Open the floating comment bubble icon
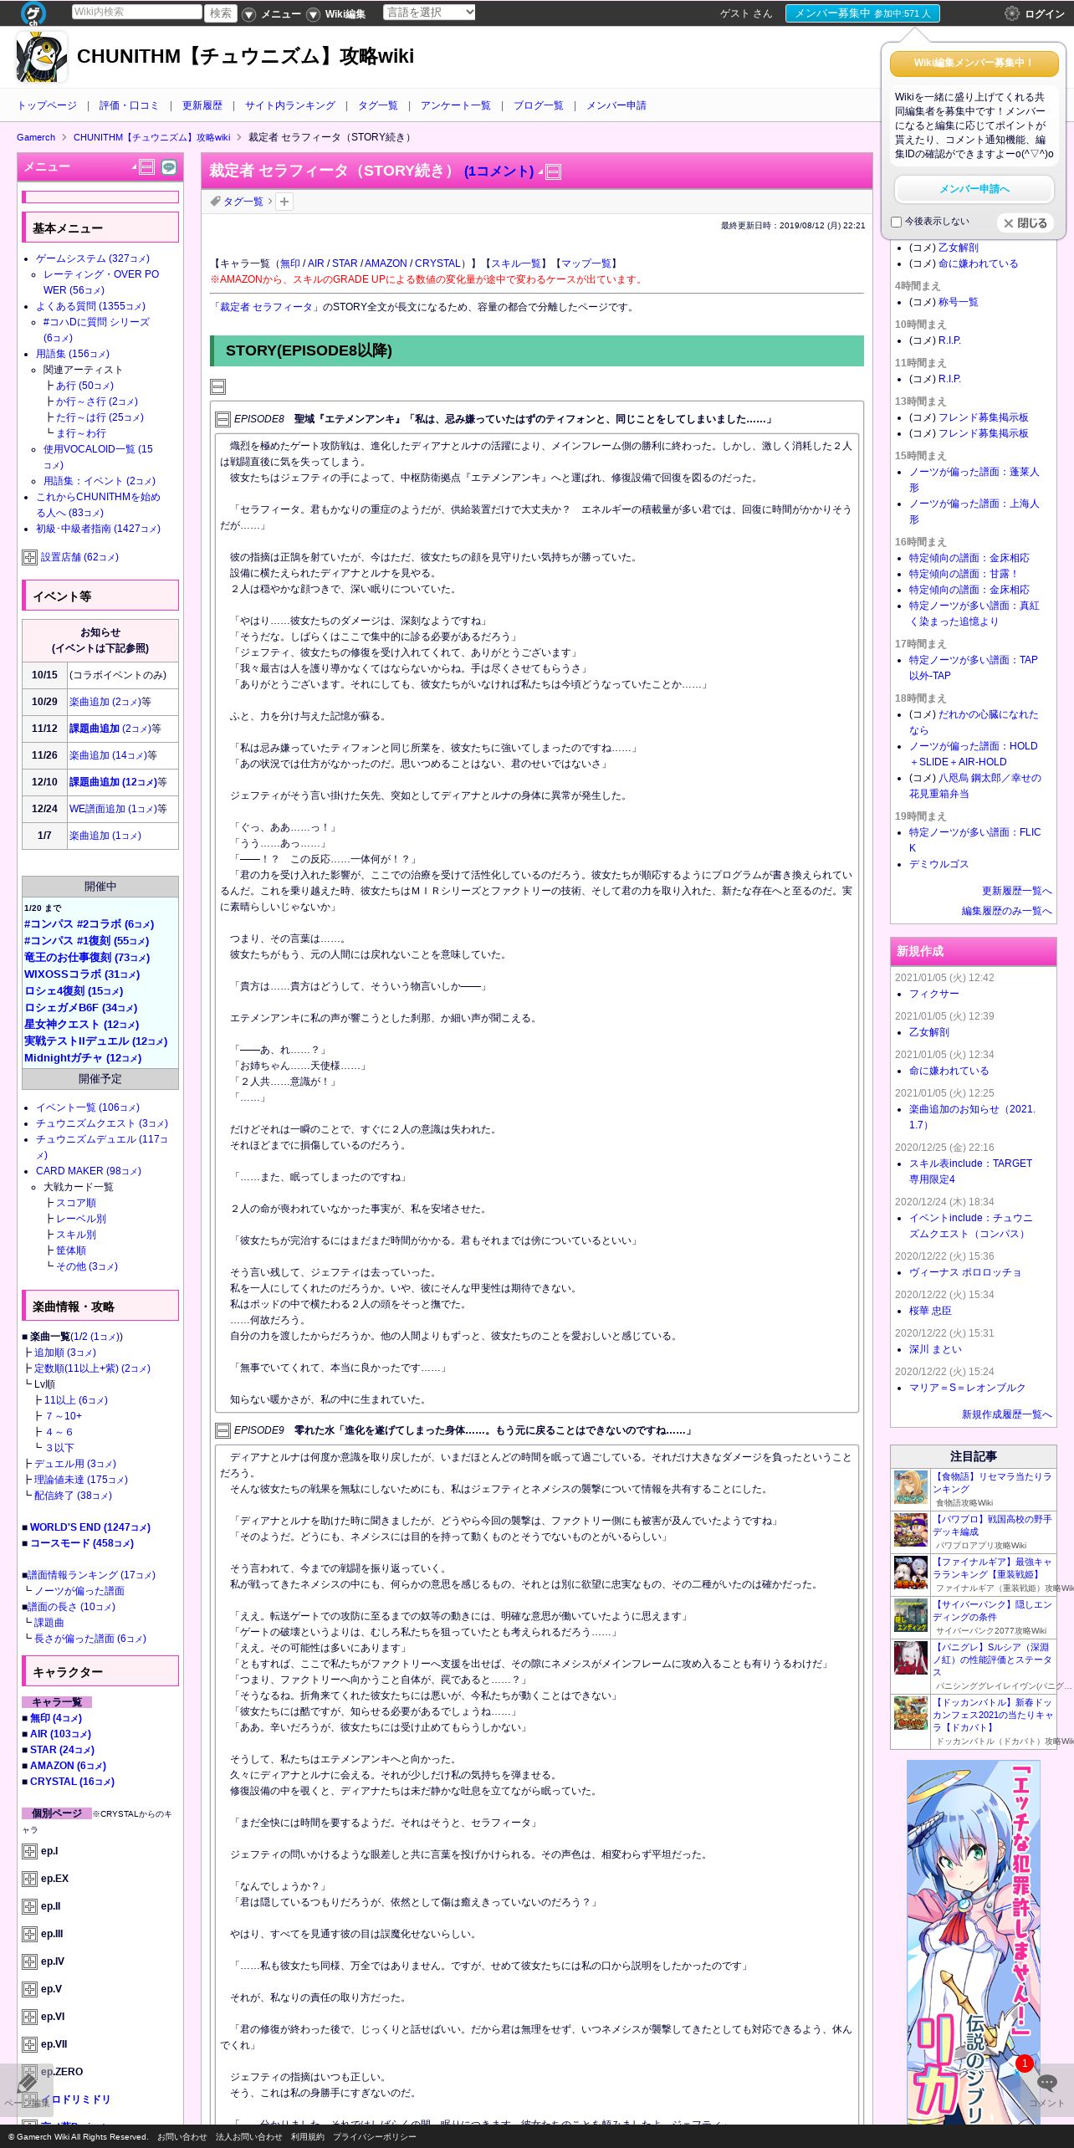Image resolution: width=1074 pixels, height=2148 pixels. [1046, 2083]
